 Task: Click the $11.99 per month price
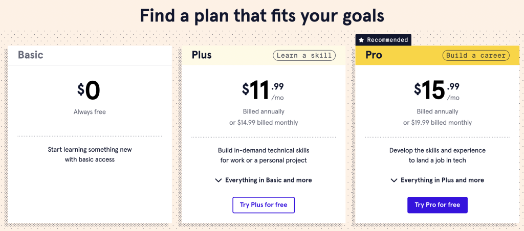[x=263, y=90]
